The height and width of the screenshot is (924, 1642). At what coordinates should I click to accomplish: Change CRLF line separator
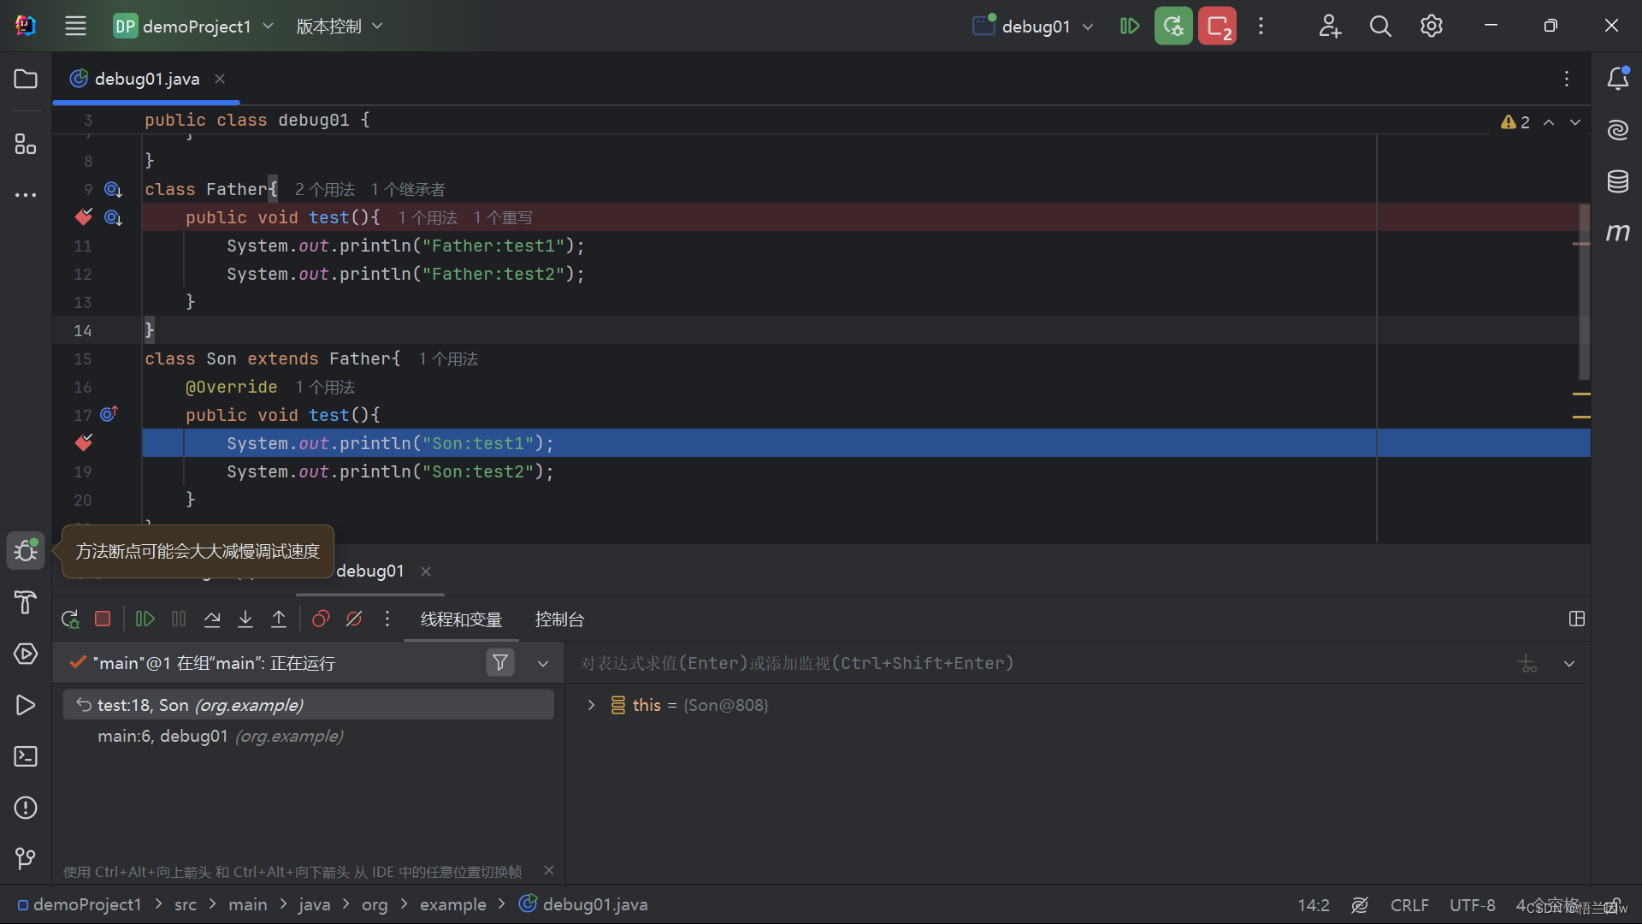coord(1409,905)
